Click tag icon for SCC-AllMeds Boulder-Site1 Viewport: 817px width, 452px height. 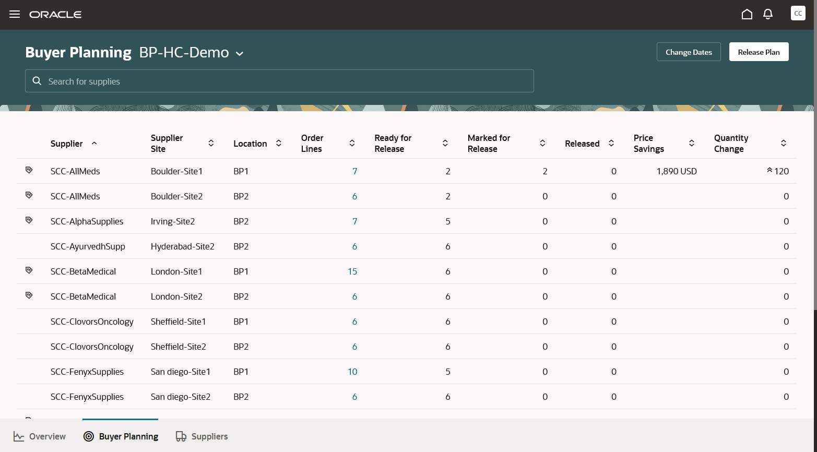pyautogui.click(x=29, y=170)
